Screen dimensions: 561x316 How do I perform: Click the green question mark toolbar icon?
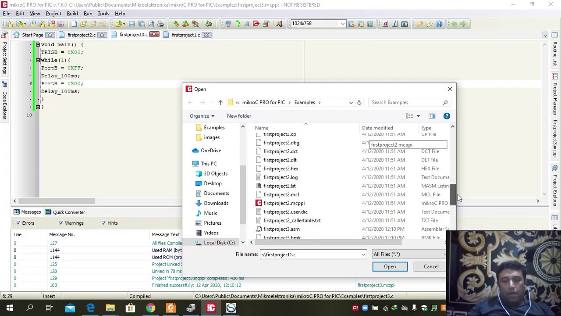[238, 24]
